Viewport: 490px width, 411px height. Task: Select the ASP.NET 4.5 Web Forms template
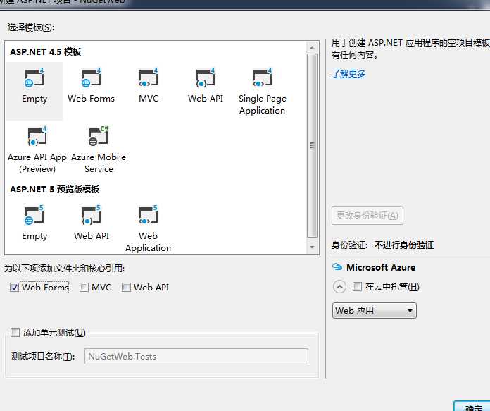point(92,85)
